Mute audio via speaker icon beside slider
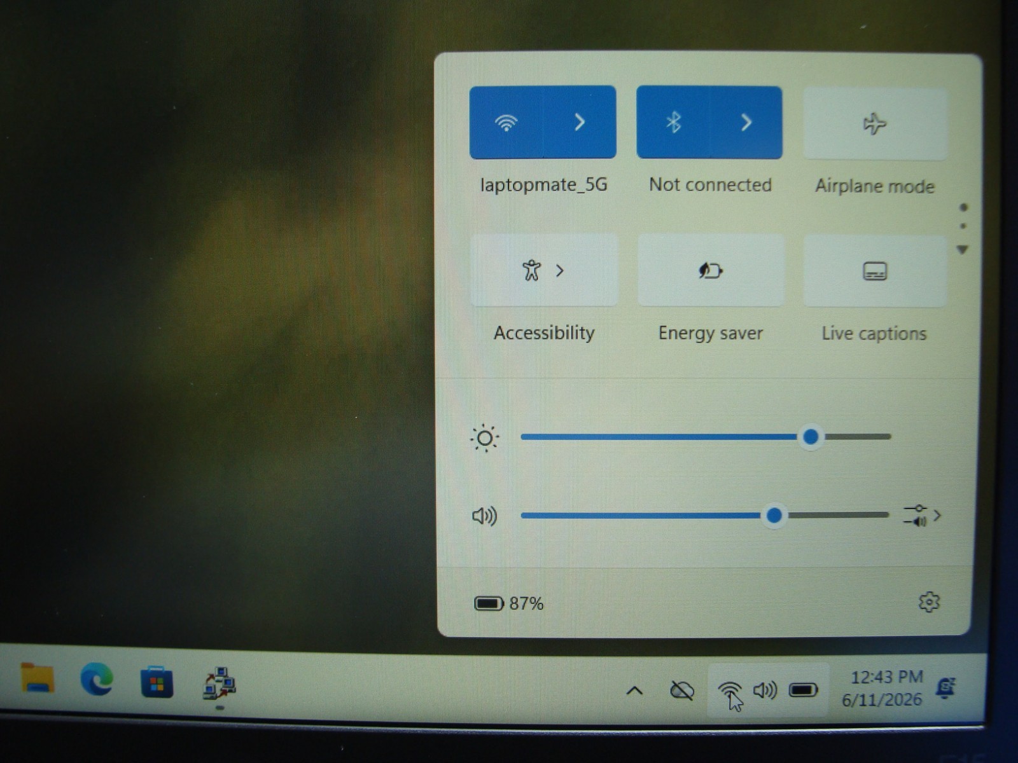The image size is (1018, 763). (485, 516)
